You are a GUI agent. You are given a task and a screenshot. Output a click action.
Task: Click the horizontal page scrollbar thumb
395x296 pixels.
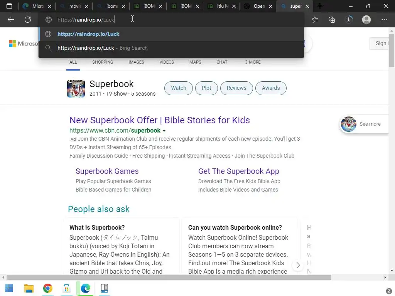[169, 277]
